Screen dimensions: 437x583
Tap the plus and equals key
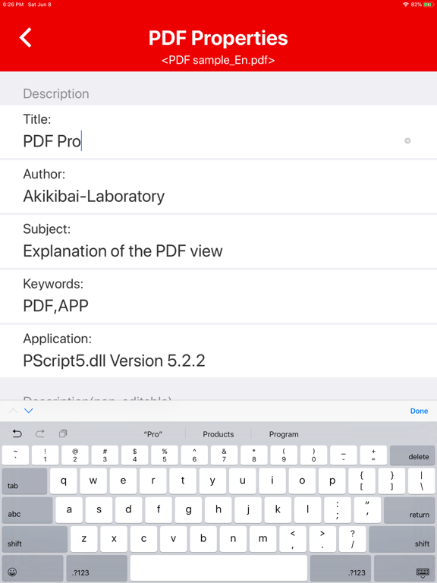(x=373, y=455)
